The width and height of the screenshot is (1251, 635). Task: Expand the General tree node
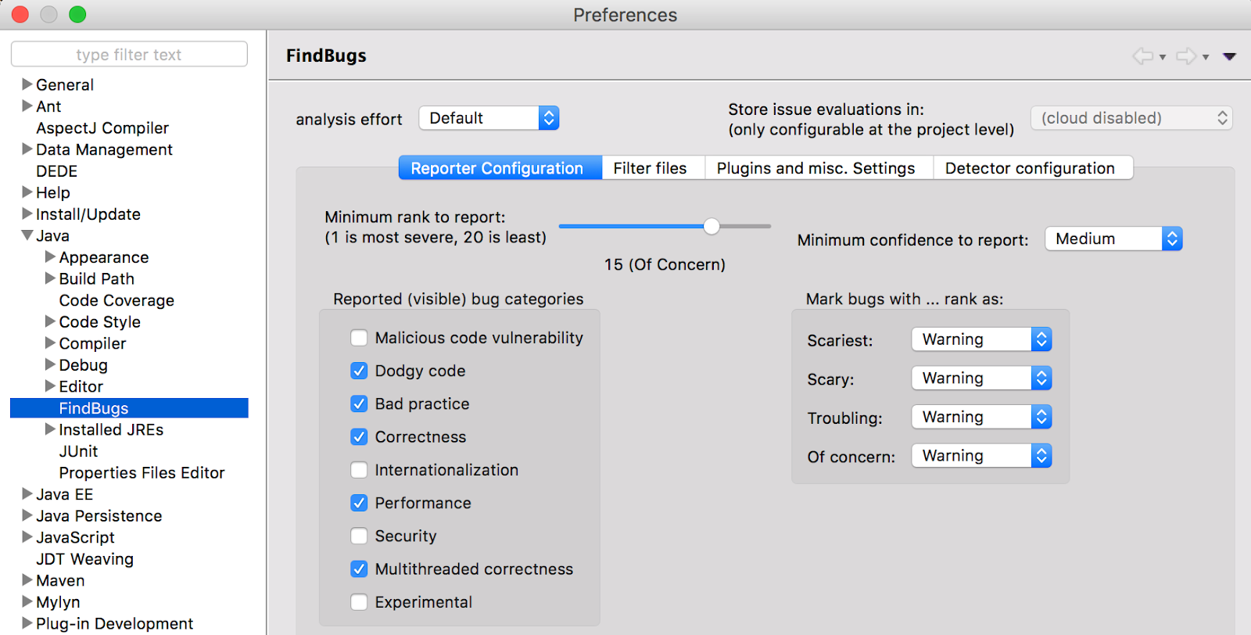[27, 84]
